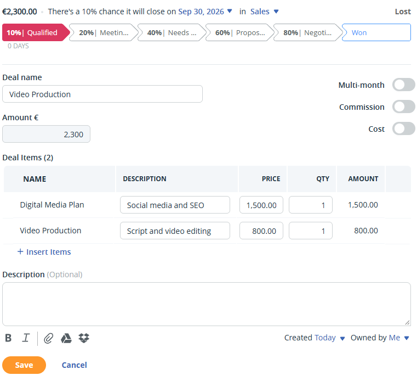Click the AMOUNT column header
The height and width of the screenshot is (381, 417).
[x=363, y=179]
